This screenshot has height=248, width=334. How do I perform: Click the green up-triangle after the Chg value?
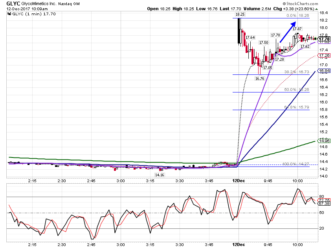[317, 9]
